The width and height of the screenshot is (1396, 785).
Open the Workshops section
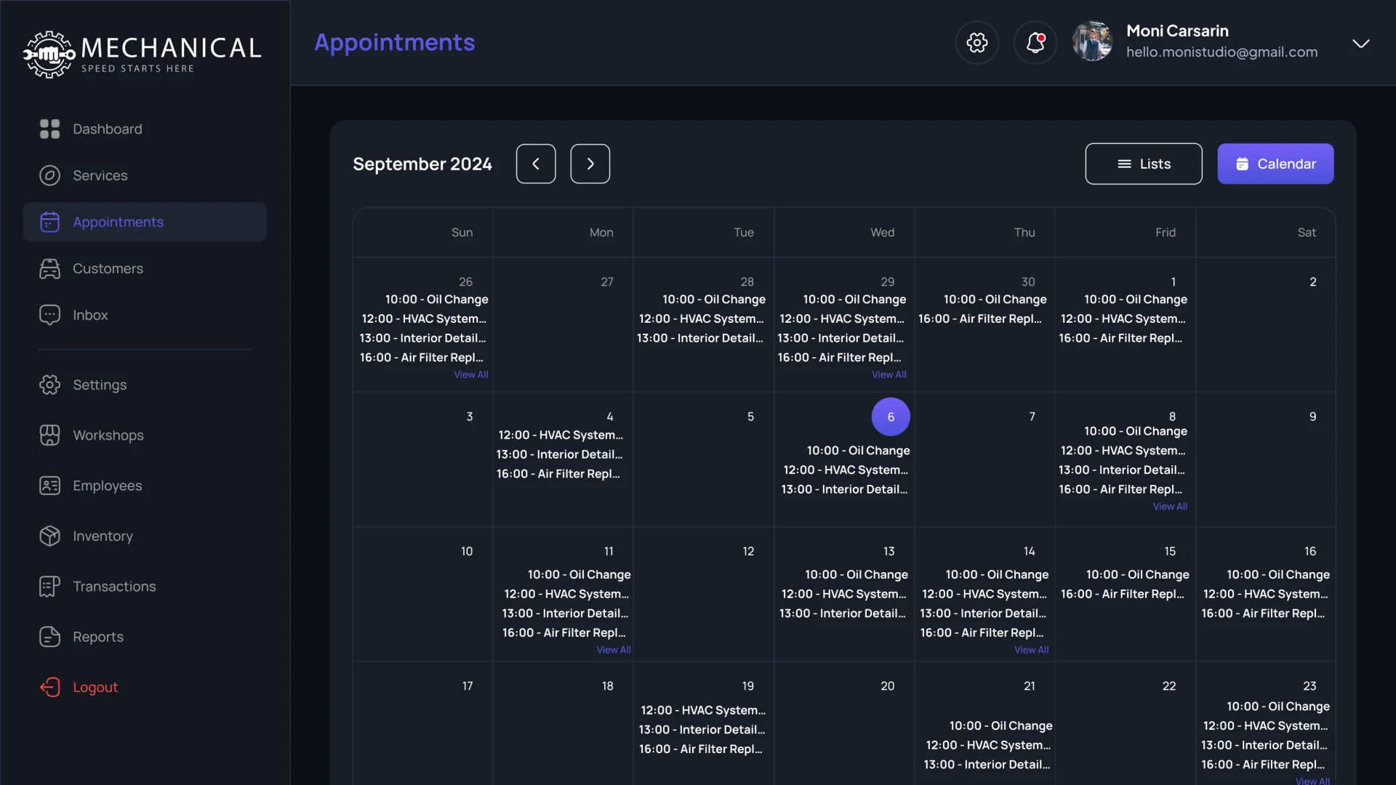click(108, 435)
